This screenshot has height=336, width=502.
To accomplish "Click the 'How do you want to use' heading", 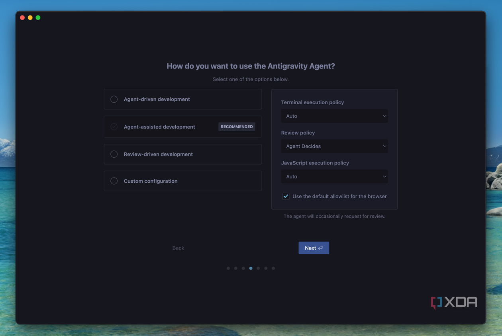I will click(251, 66).
